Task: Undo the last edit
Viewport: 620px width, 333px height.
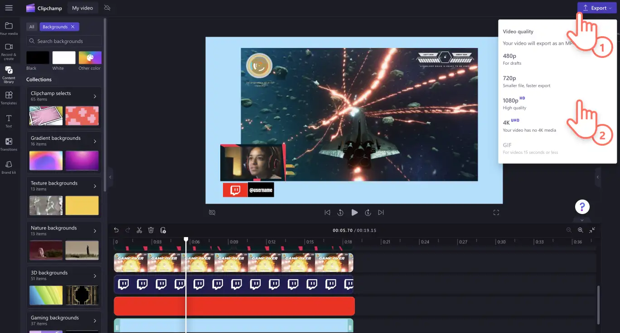Action: 116,230
